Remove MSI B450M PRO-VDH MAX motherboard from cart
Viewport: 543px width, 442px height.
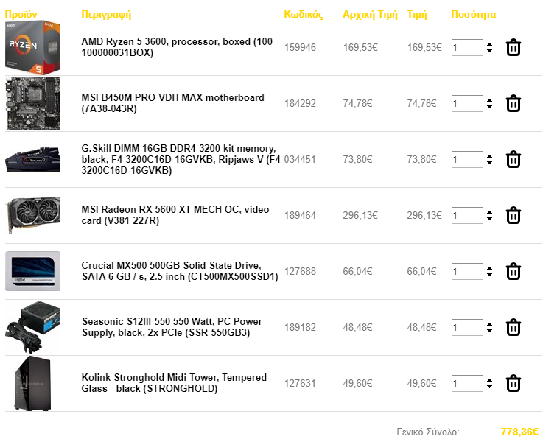(514, 103)
